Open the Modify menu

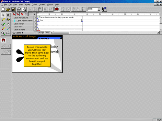coord(27,5)
